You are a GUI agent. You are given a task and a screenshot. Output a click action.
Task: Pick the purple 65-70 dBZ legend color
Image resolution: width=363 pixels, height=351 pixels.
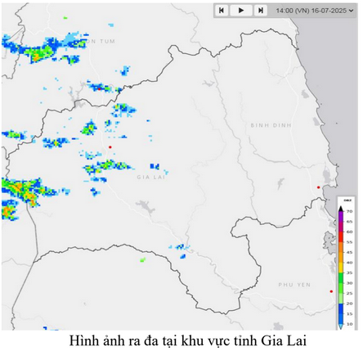tap(341, 217)
